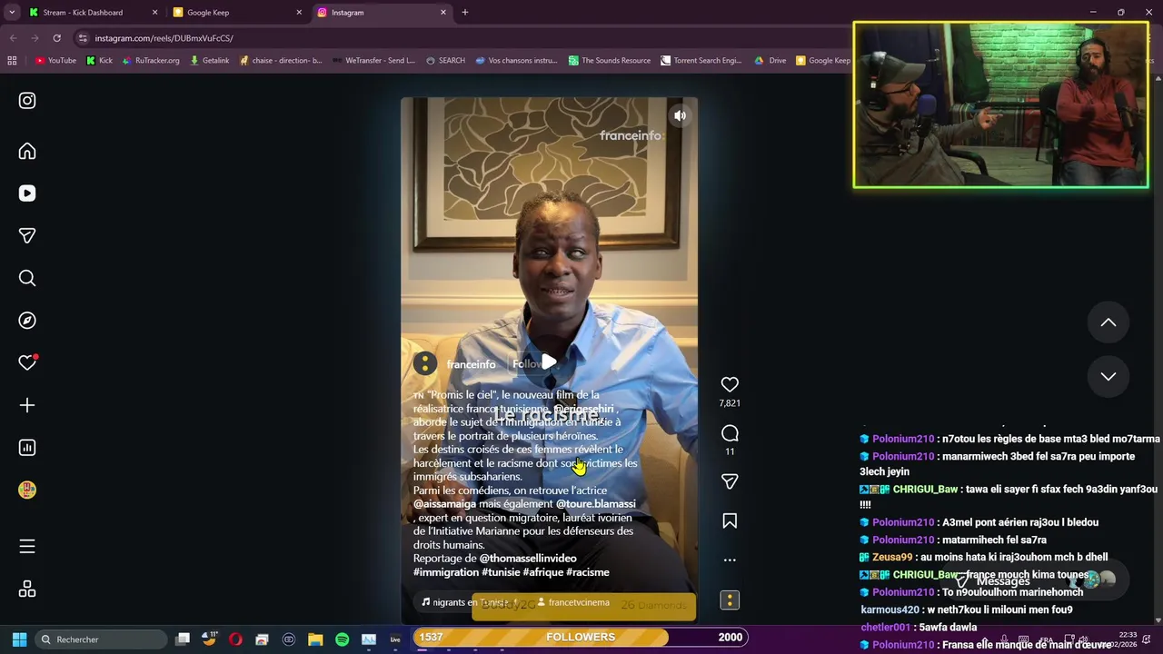Click the address bar URL
The width and height of the screenshot is (1163, 654).
[x=164, y=38]
